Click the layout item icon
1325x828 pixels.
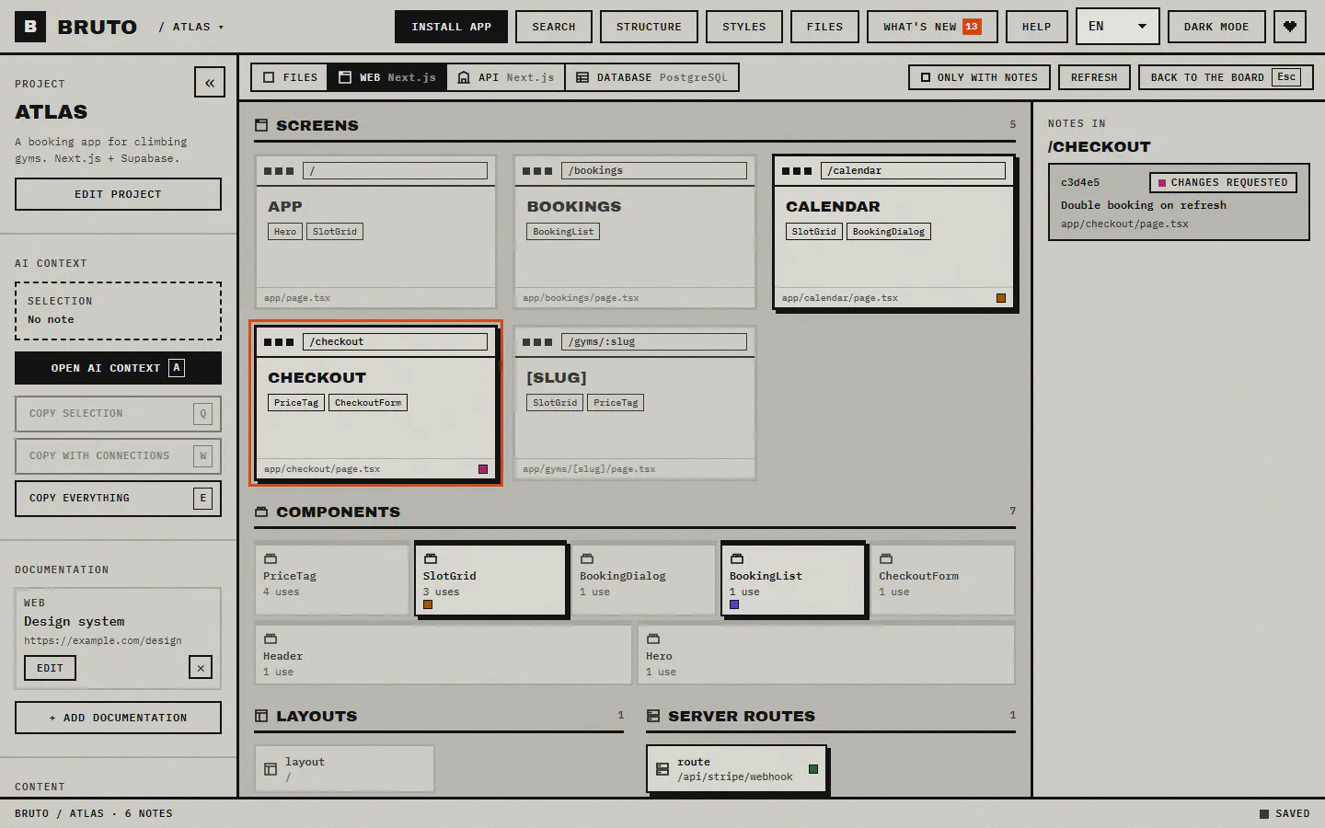pos(271,769)
